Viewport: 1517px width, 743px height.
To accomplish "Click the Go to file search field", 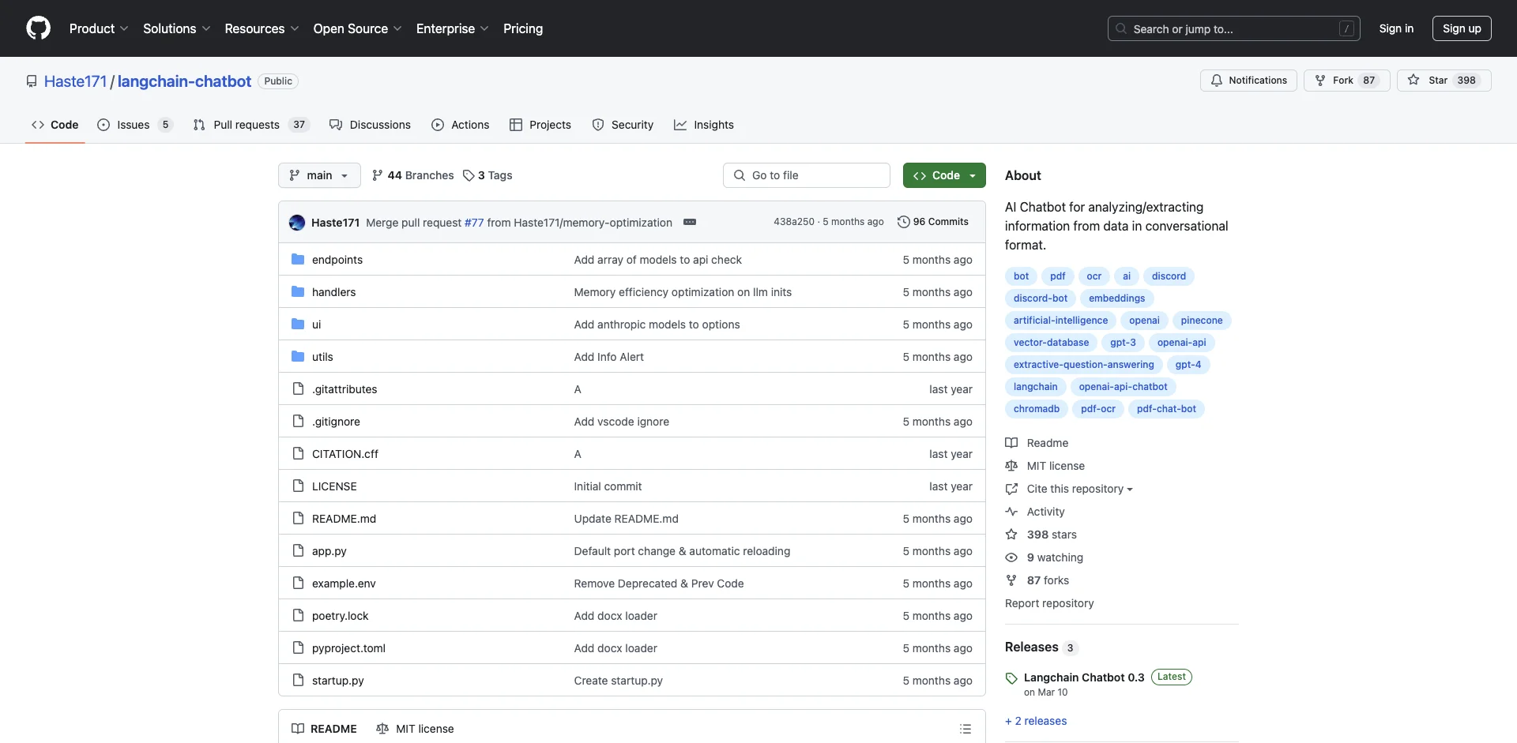I will [x=807, y=175].
